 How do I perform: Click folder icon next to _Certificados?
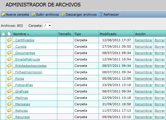[9, 40]
